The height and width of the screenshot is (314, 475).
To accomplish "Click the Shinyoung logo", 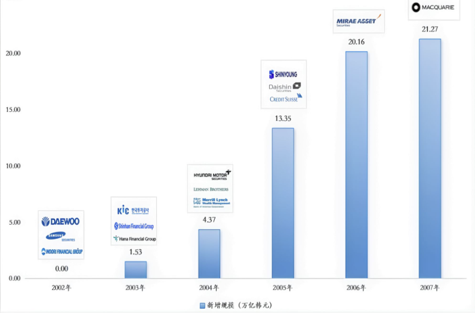I will [x=283, y=74].
